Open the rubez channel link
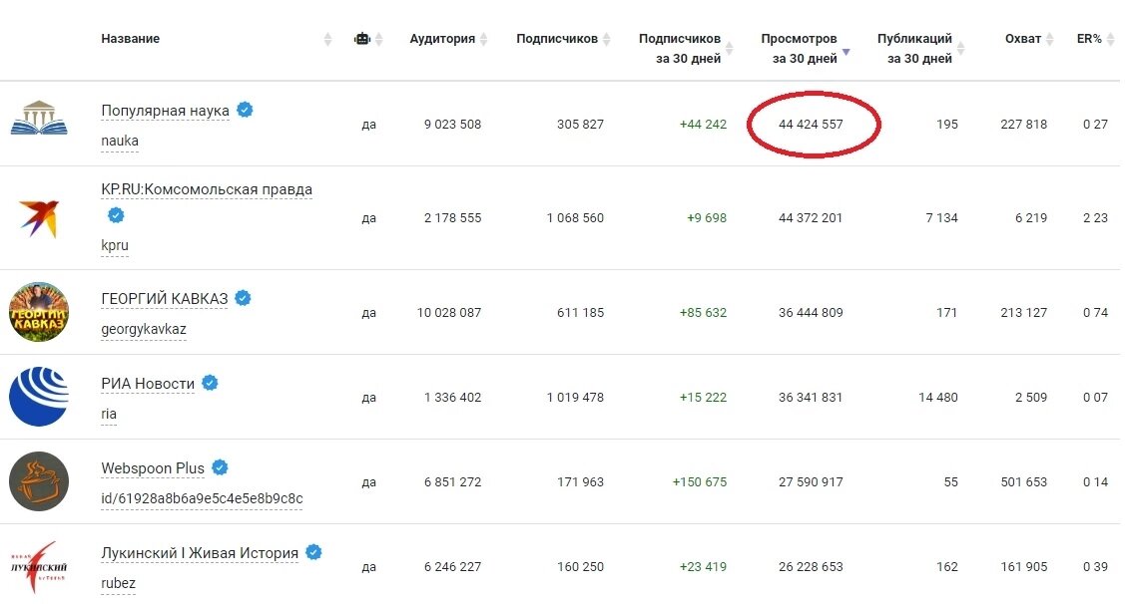This screenshot has width=1125, height=604. (x=118, y=583)
